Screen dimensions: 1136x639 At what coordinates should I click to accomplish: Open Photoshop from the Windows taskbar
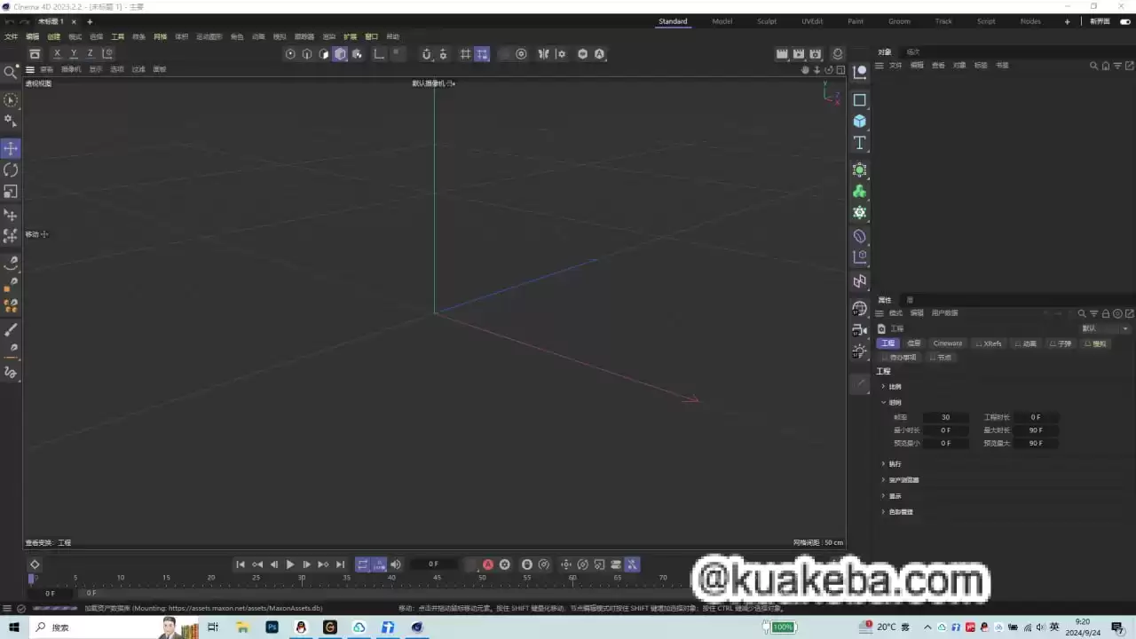[272, 627]
